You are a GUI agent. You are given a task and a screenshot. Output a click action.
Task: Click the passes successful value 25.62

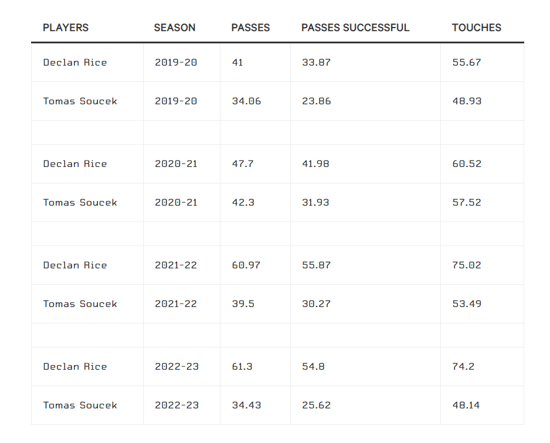[x=316, y=405]
